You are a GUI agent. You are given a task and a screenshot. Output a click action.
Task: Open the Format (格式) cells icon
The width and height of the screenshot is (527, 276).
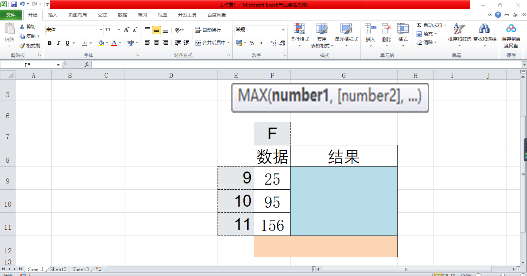tap(403, 29)
